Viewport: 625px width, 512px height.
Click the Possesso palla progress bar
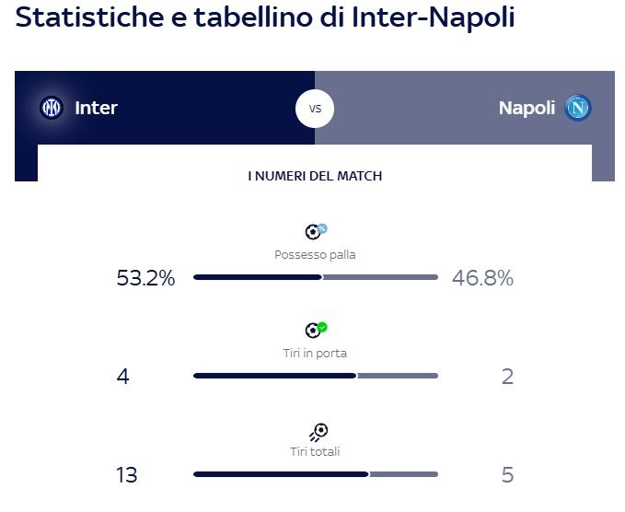click(x=315, y=277)
